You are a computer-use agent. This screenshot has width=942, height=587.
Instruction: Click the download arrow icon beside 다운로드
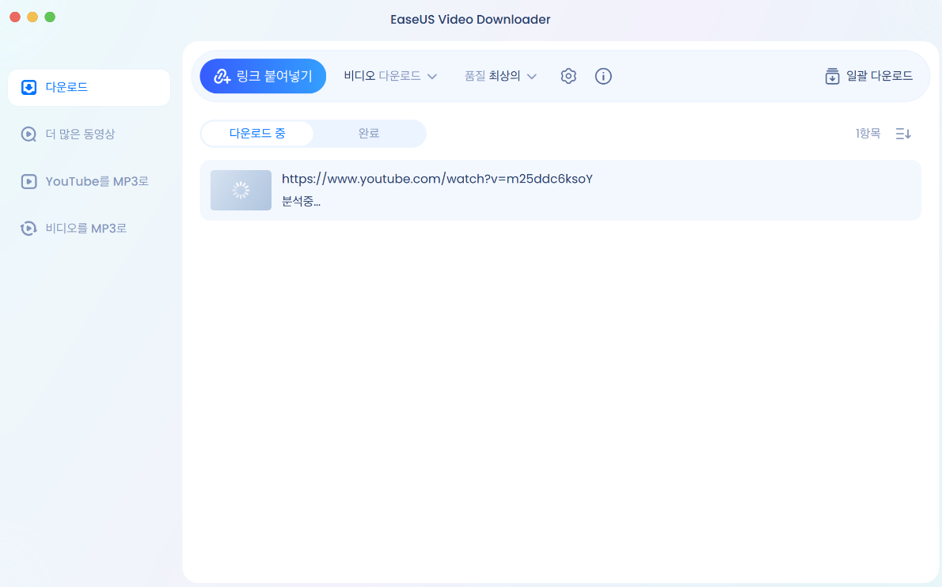tap(28, 88)
